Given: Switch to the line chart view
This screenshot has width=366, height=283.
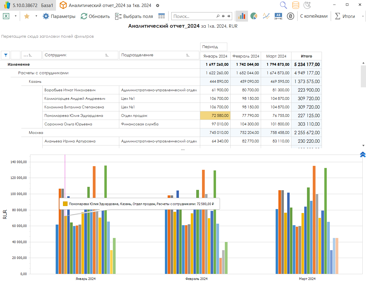Looking at the screenshot, I should (x=266, y=16).
